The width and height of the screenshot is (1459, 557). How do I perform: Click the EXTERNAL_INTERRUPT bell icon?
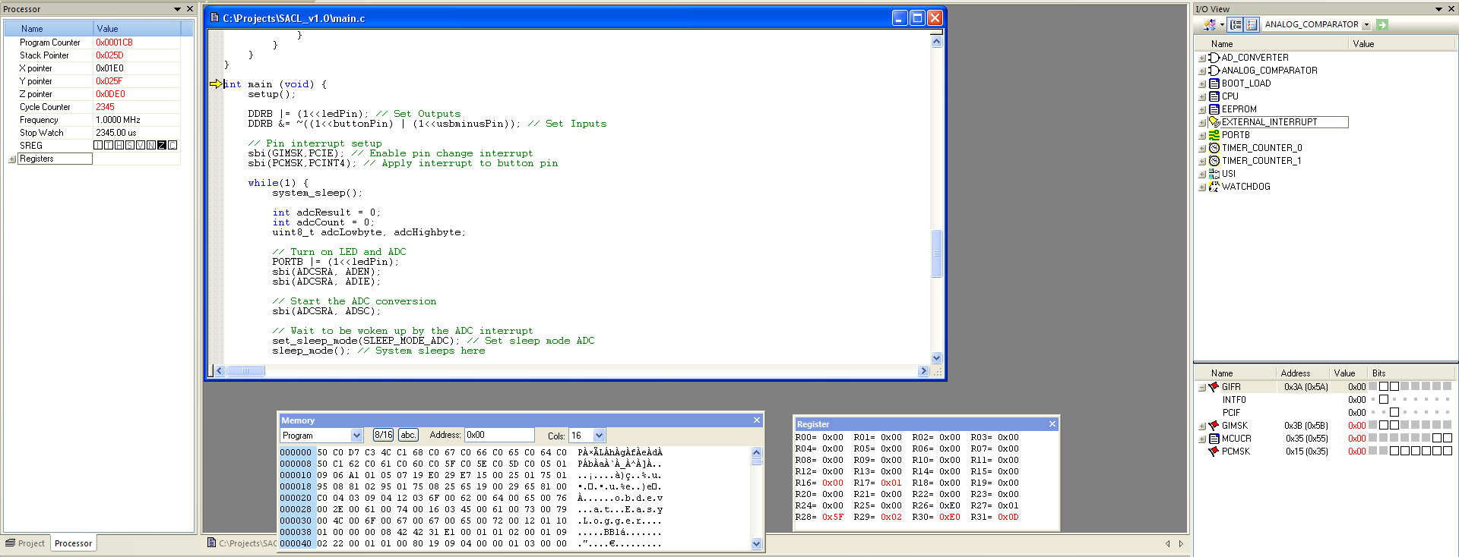coord(1214,122)
